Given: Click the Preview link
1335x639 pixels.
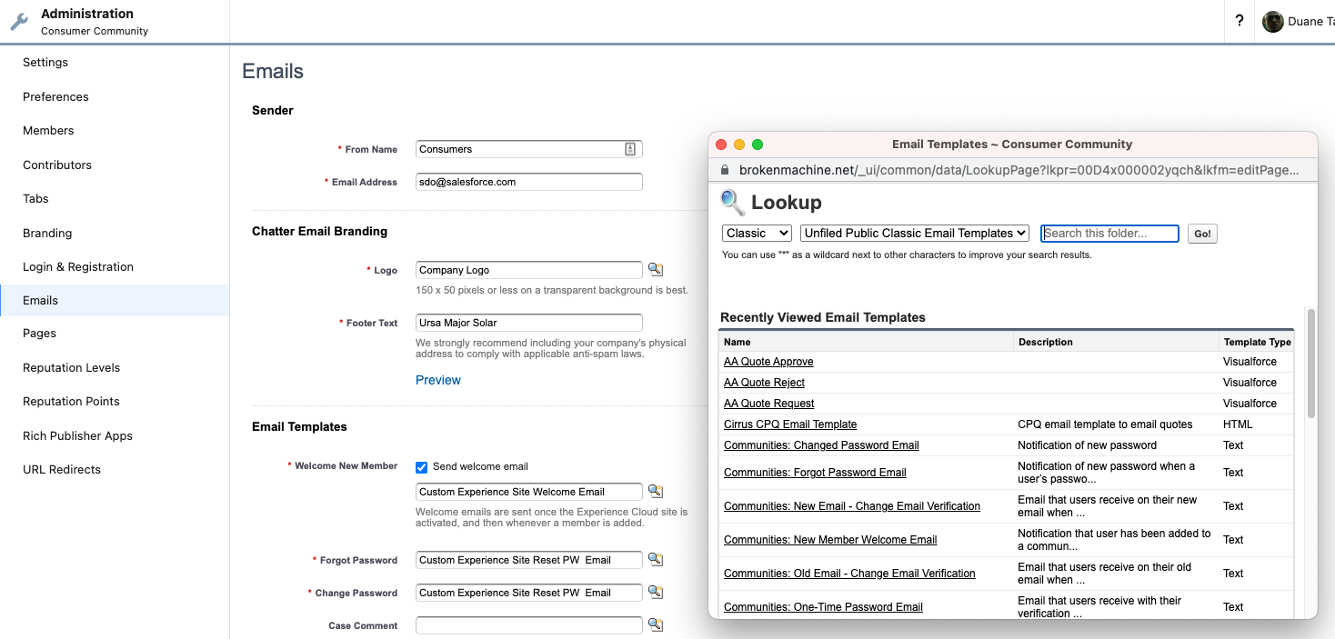Looking at the screenshot, I should click(438, 380).
